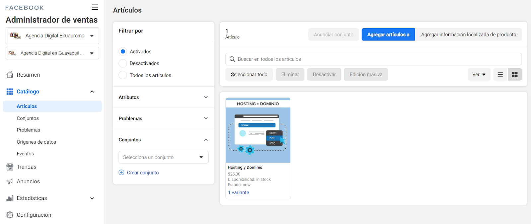This screenshot has width=531, height=224.
Task: Open Orígenes de datos
Action: [x=37, y=142]
